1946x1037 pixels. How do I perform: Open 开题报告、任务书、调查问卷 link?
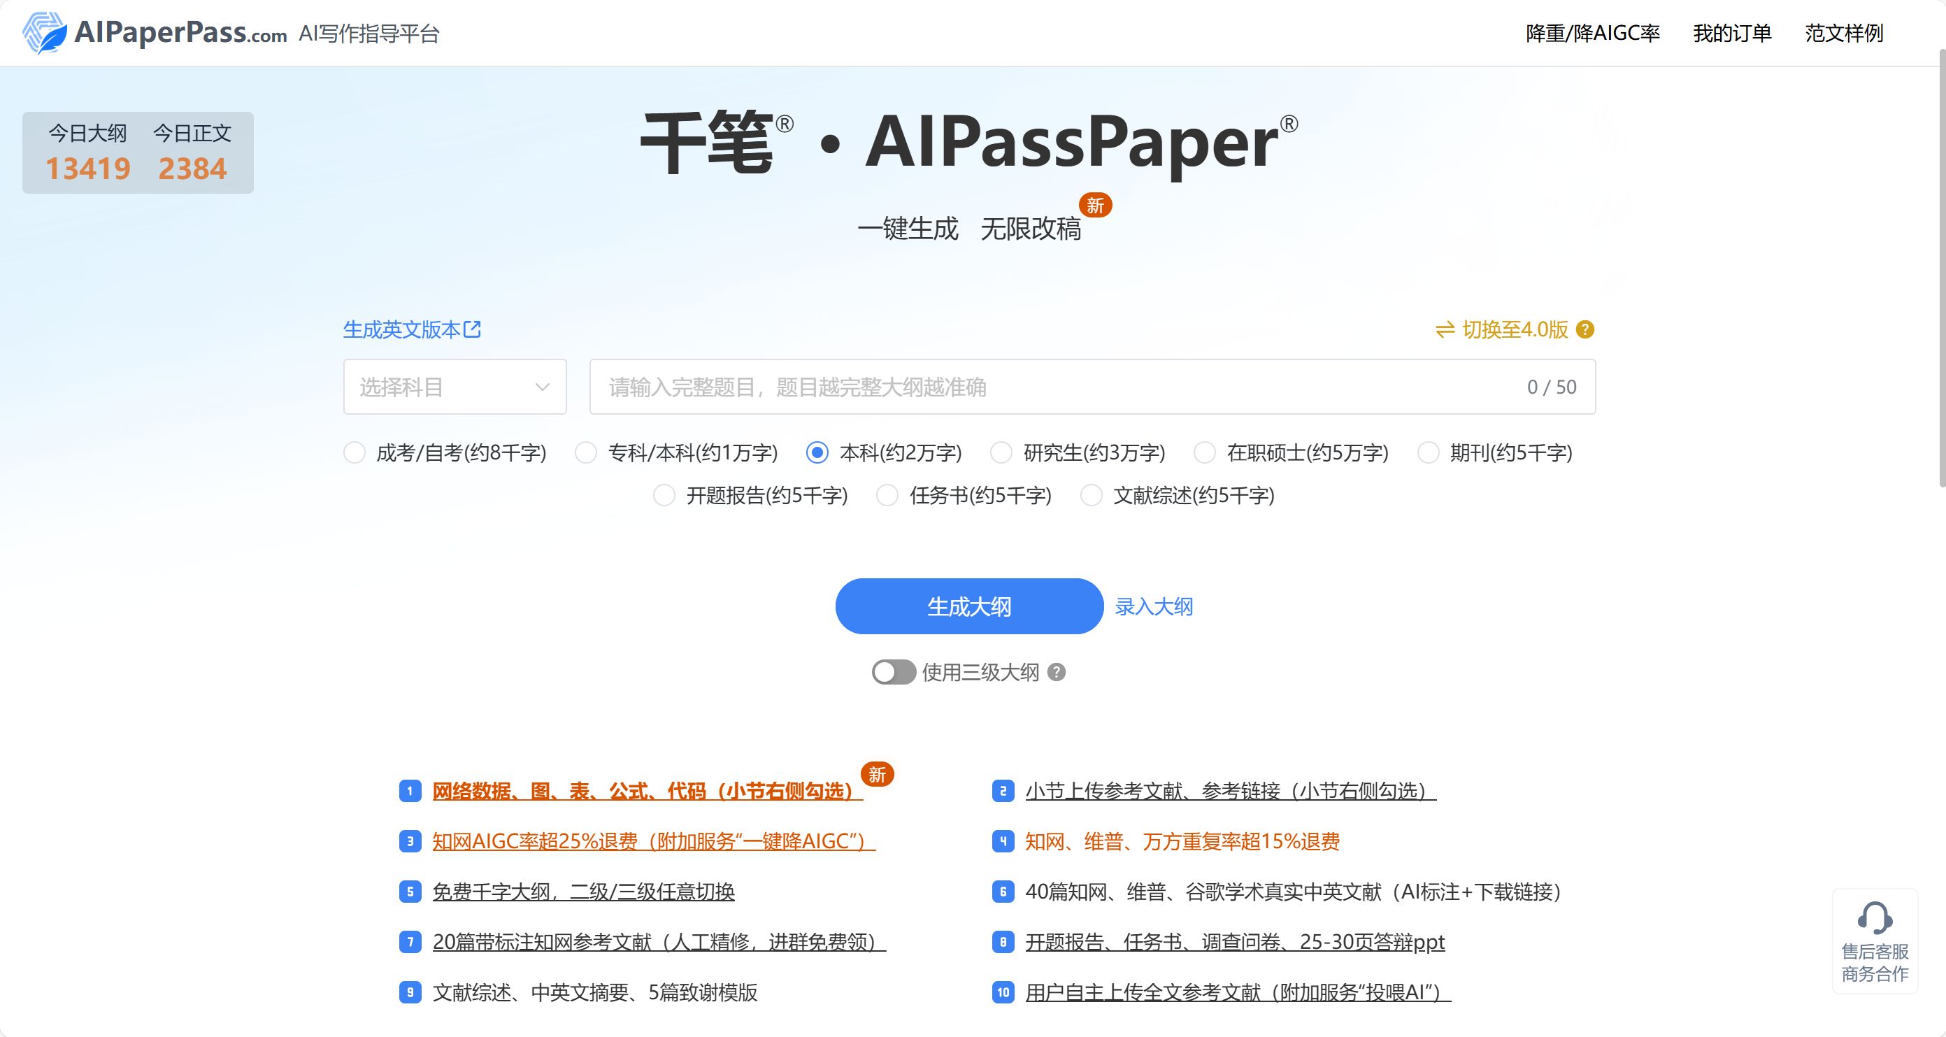click(1235, 942)
